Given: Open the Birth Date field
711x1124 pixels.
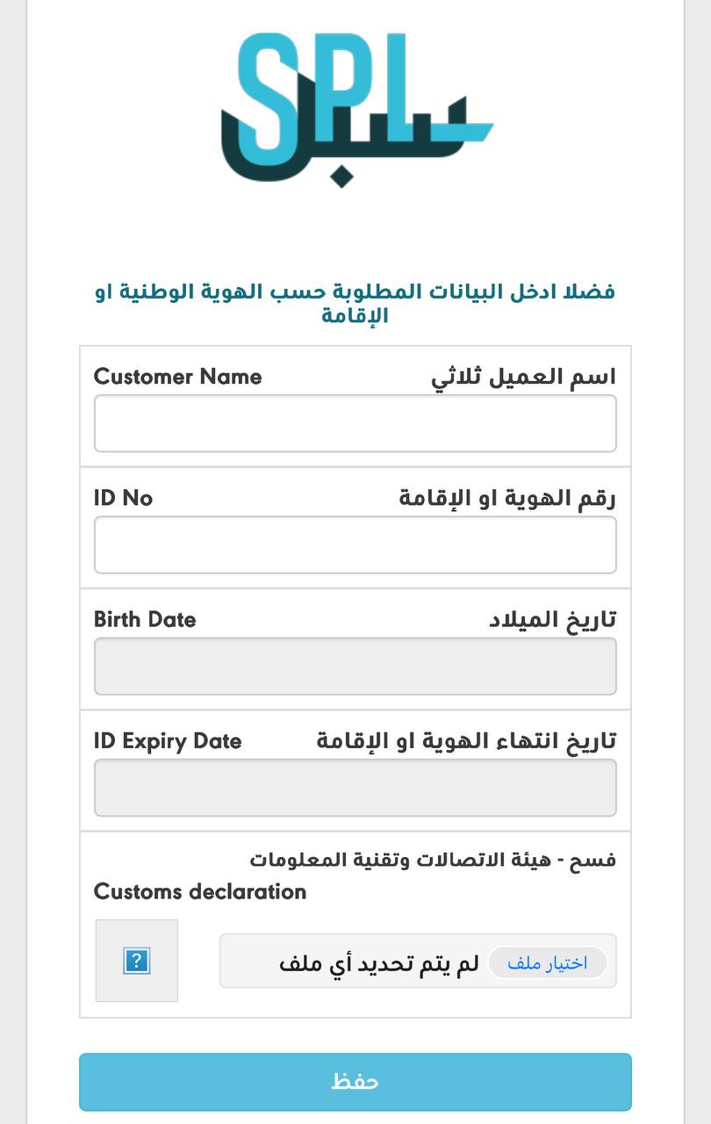Looking at the screenshot, I should click(355, 666).
